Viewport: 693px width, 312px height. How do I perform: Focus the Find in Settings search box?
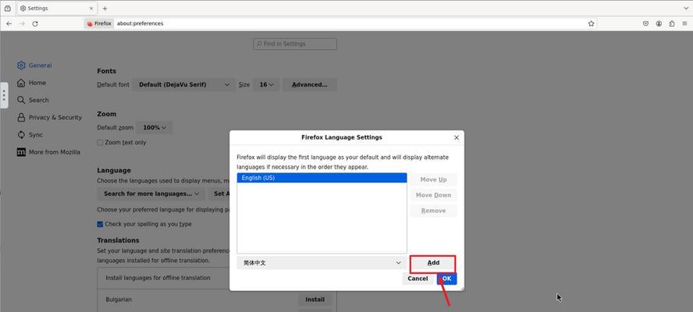click(295, 44)
